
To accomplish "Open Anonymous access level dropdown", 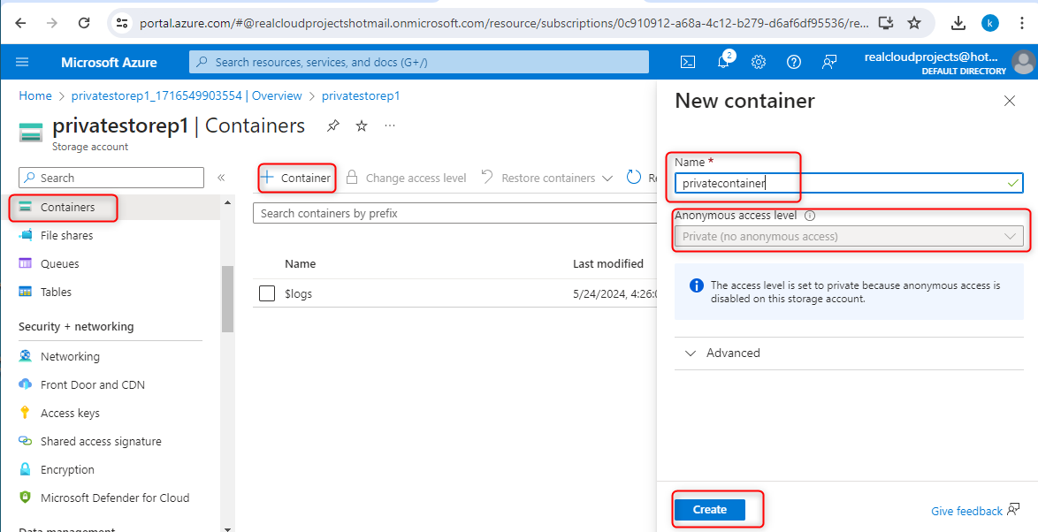I will tap(848, 237).
